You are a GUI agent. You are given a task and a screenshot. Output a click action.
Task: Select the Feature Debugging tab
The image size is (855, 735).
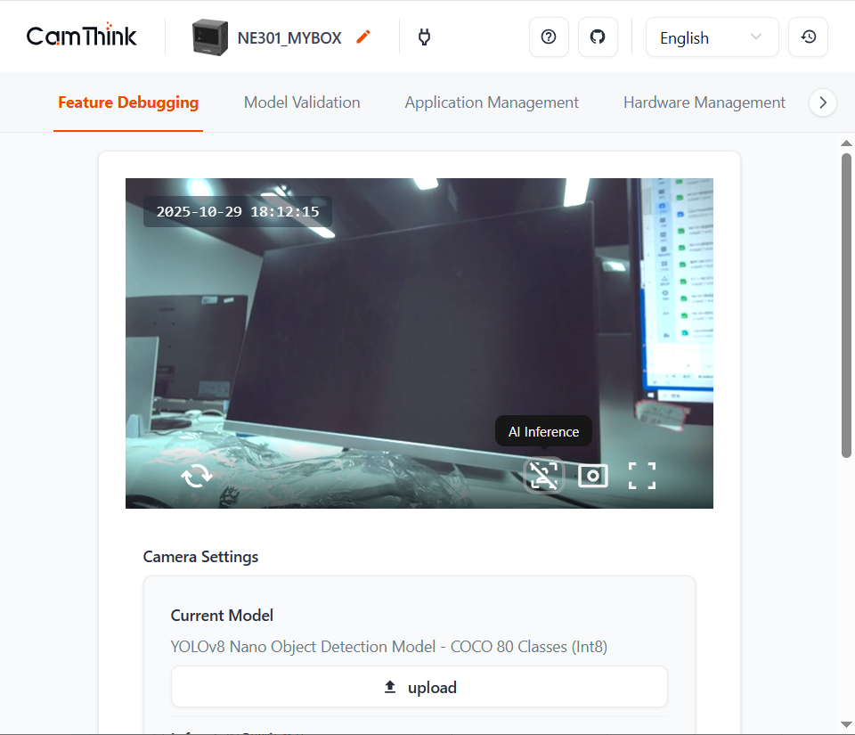(128, 102)
